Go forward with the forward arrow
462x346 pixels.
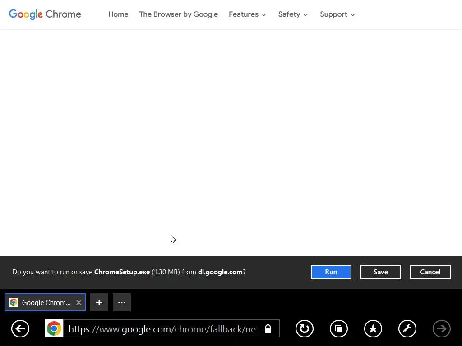point(441,328)
